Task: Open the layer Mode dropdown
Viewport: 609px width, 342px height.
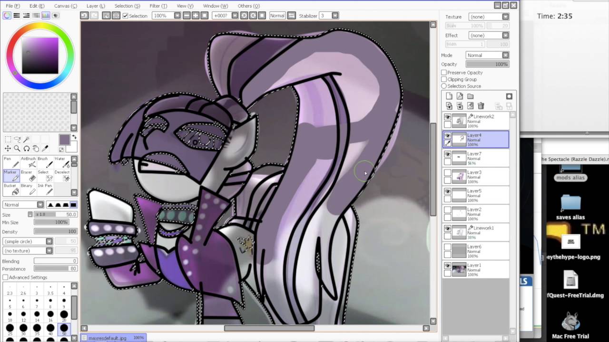Action: 487,55
